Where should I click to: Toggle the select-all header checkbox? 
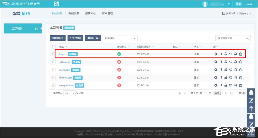pyautogui.click(x=54, y=46)
